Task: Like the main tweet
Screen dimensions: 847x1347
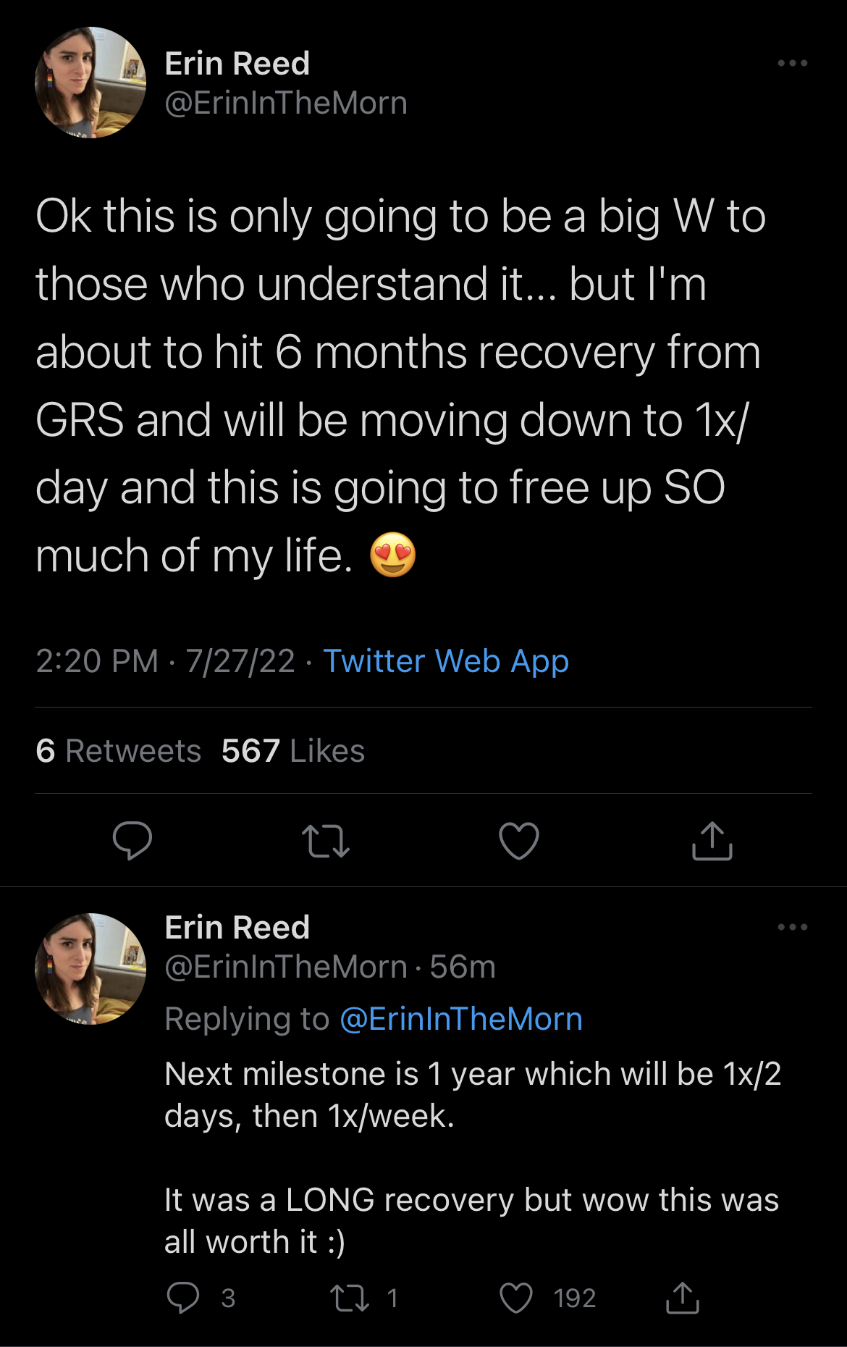Action: [519, 841]
